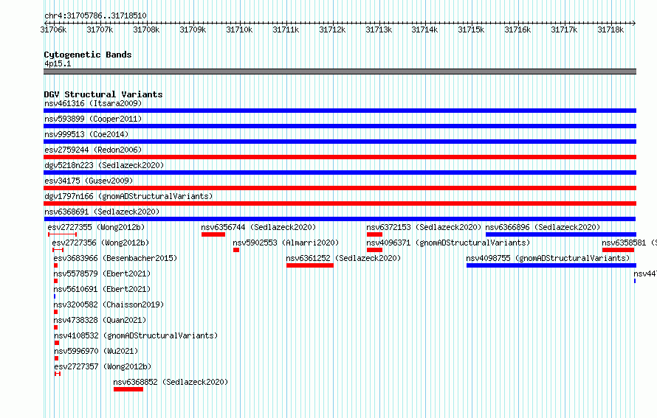
Task: Select the red bar under nsv6361252
Action: coord(310,265)
